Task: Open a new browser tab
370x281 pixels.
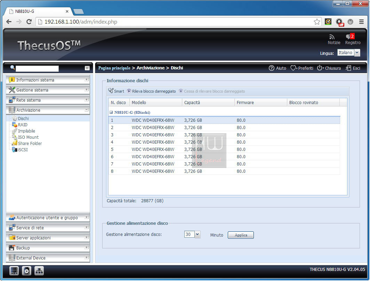Action: pos(79,11)
